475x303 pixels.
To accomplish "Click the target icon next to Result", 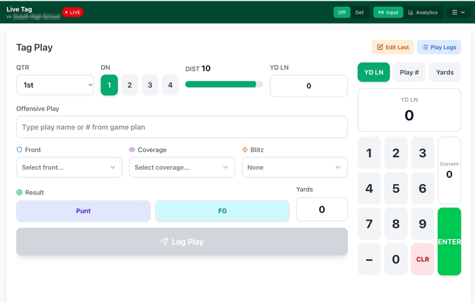I will coord(20,192).
